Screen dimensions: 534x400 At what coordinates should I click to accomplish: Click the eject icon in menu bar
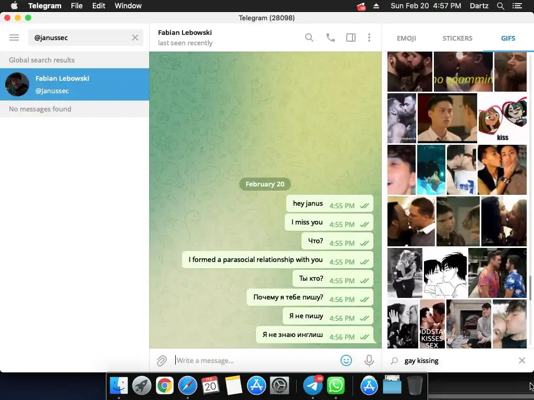click(377, 6)
